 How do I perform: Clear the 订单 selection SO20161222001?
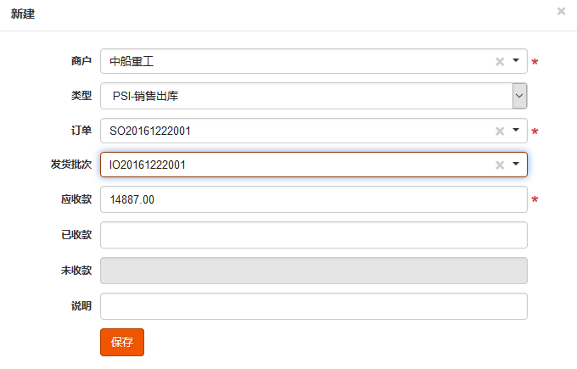(x=500, y=131)
